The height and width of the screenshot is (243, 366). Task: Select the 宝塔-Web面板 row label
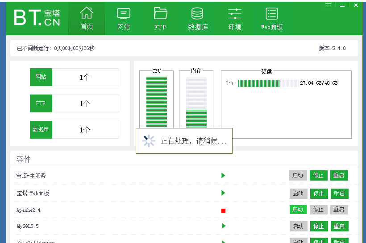coord(33,193)
